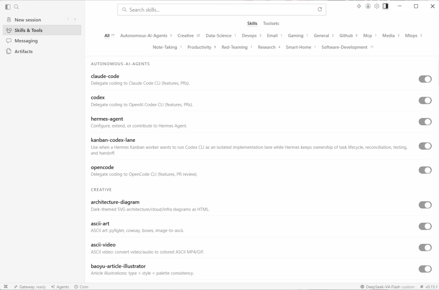Filter skills by Software-Development category

point(347,47)
